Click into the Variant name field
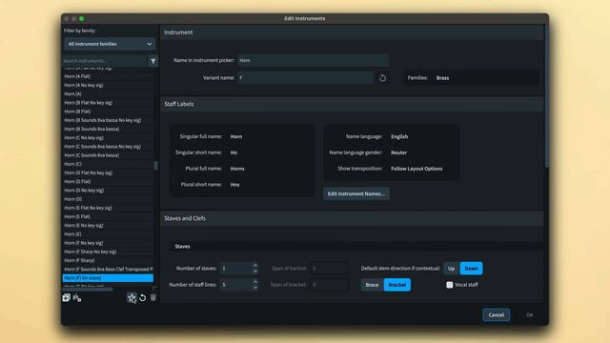610x343 pixels. (x=306, y=78)
